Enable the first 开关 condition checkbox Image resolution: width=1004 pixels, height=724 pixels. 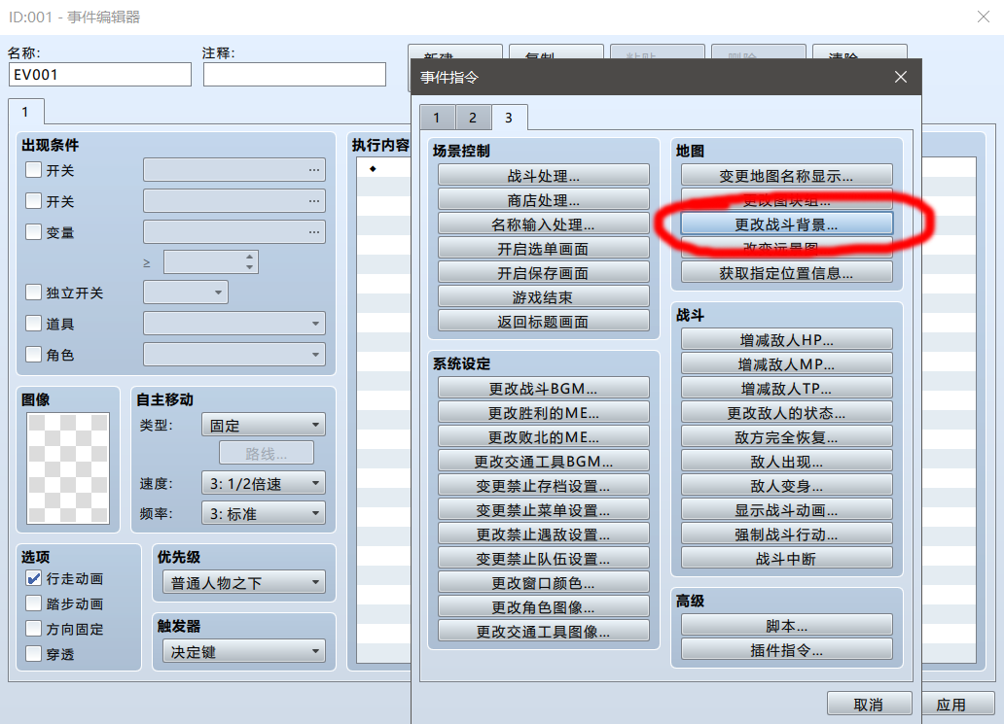point(33,170)
